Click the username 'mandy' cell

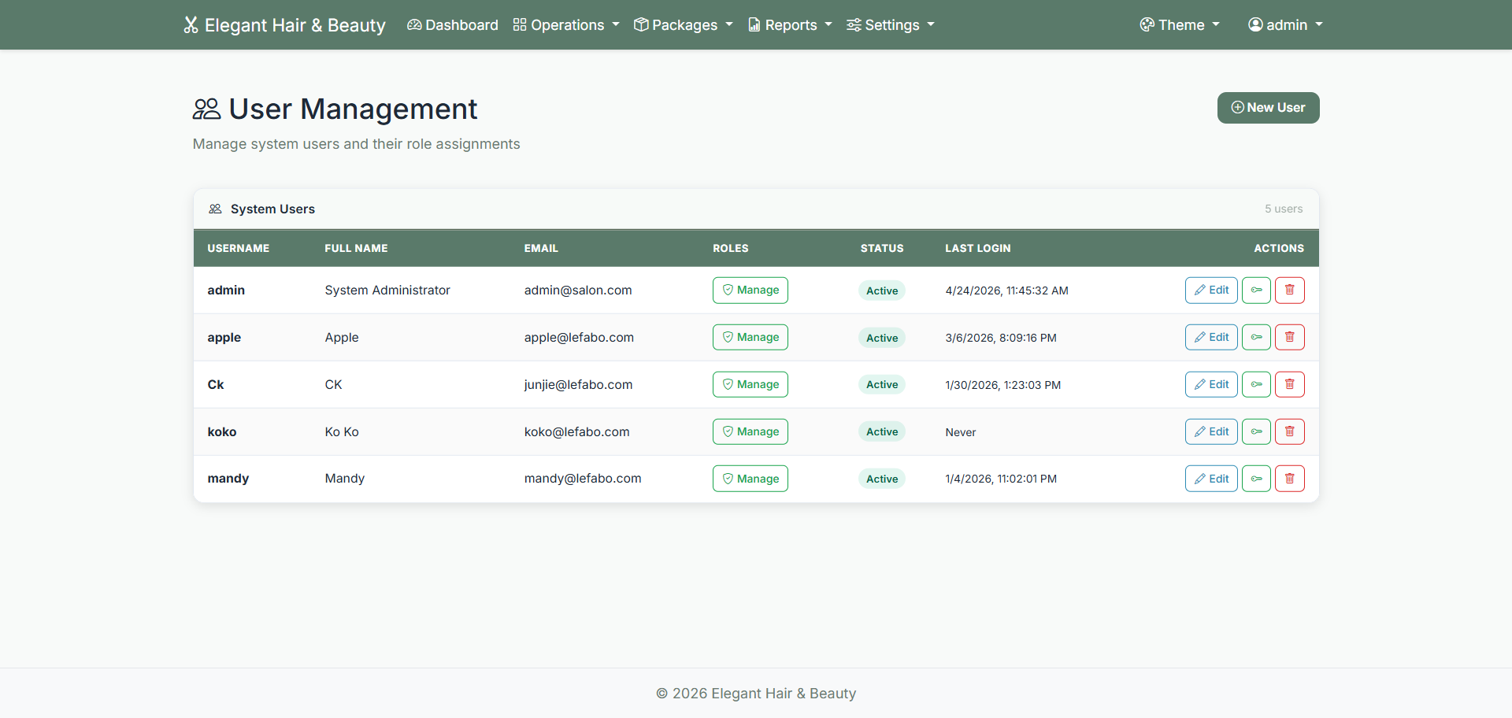[228, 479]
